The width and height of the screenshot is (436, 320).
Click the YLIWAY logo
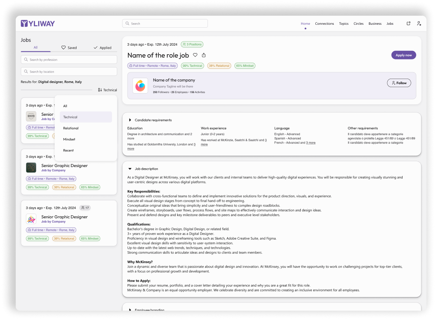38,23
